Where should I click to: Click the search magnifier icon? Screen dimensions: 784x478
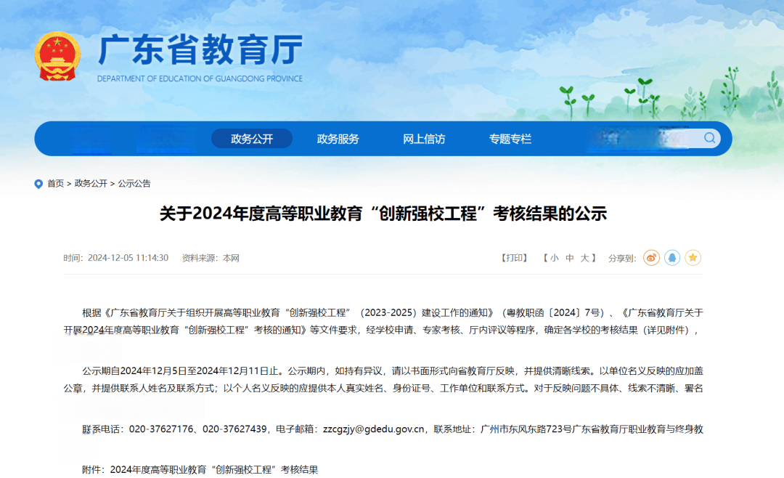(709, 138)
